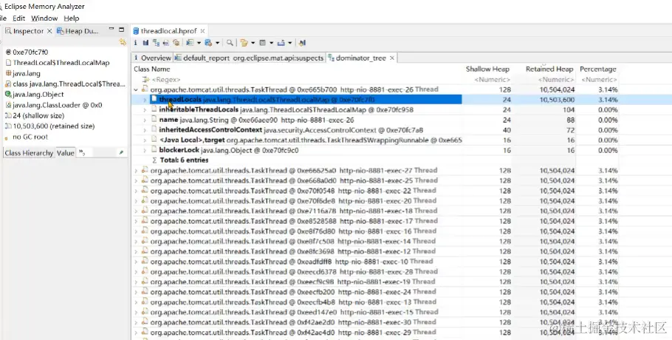Expand the inheritableThreadLocals row
This screenshot has width=672, height=340.
(145, 109)
